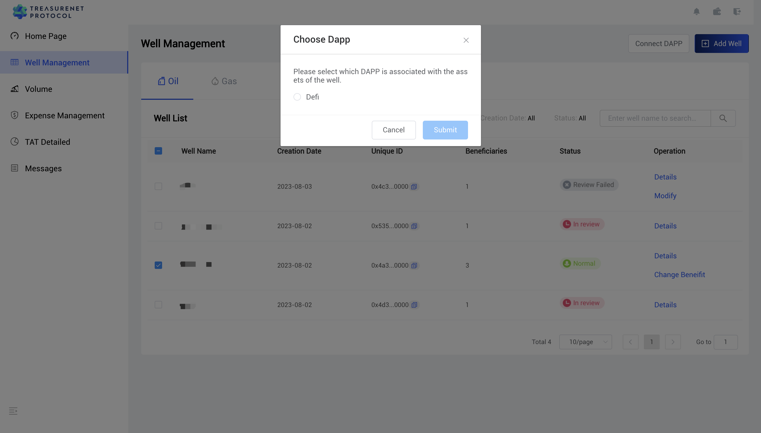Go to previous page arrow
761x433 pixels.
[630, 342]
